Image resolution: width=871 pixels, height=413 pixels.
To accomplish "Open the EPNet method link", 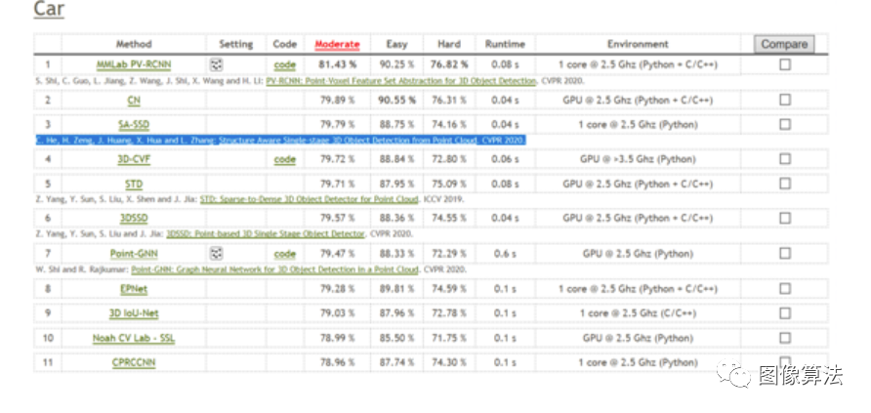I will 134,289.
